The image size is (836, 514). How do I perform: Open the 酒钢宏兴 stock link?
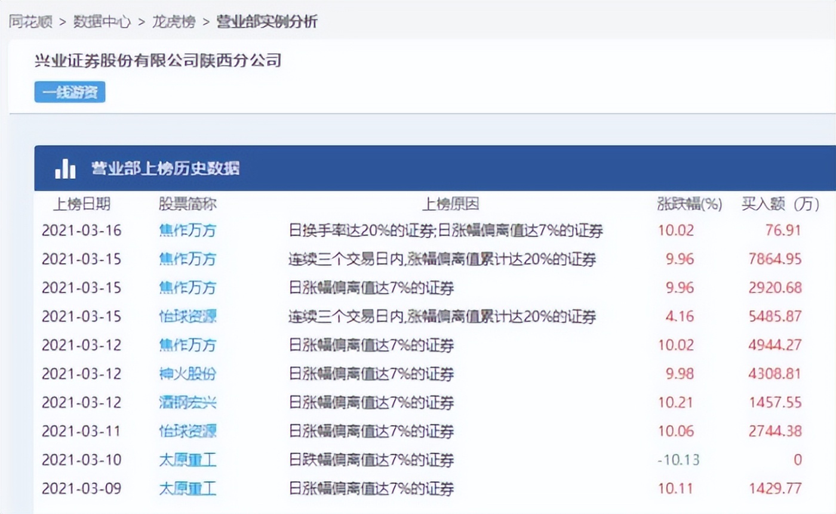[x=188, y=402]
